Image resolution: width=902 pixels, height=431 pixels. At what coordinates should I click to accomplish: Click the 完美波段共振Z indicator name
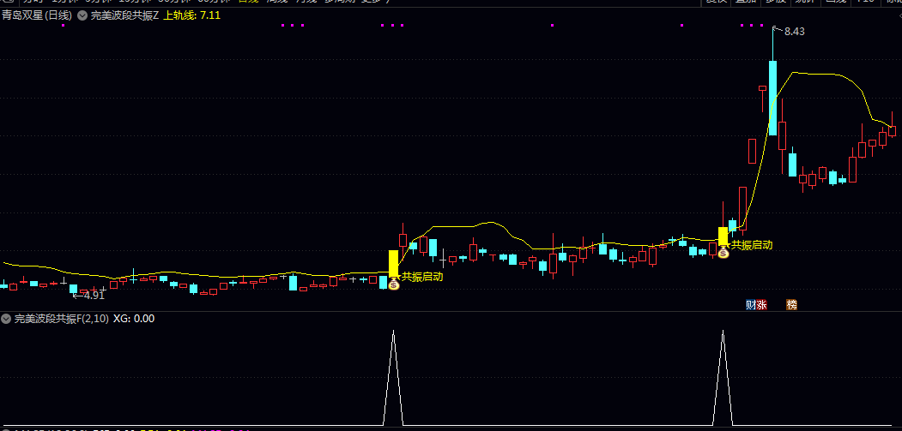click(x=124, y=16)
